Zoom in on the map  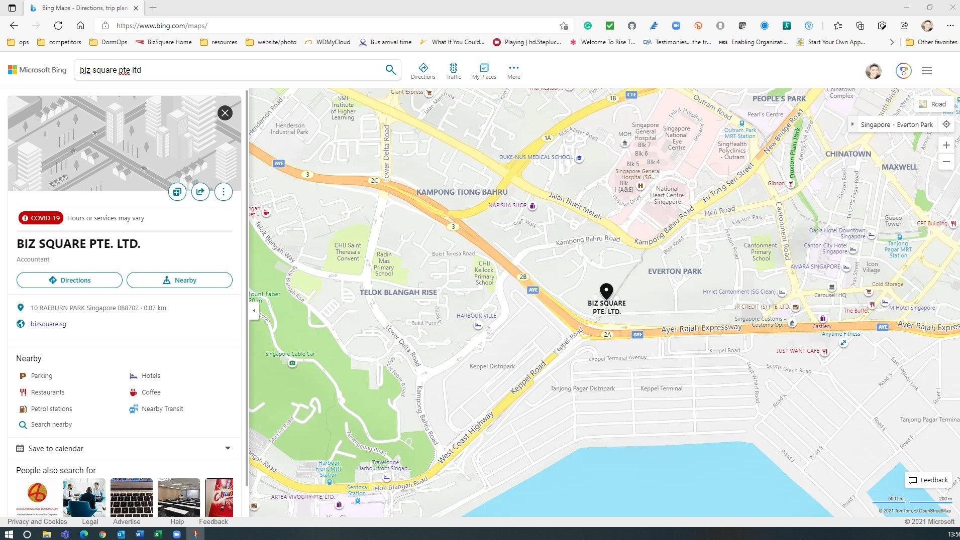pos(946,145)
